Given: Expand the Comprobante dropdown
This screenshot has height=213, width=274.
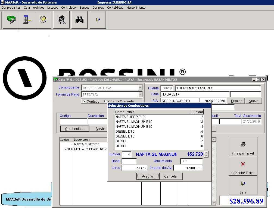Looking at the screenshot, I should click(140, 88).
